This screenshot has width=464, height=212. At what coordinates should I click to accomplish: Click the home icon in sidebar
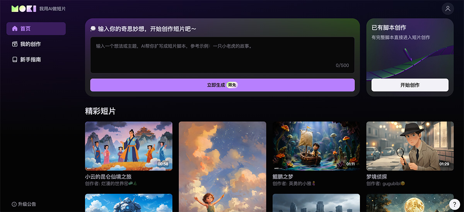[x=15, y=29]
